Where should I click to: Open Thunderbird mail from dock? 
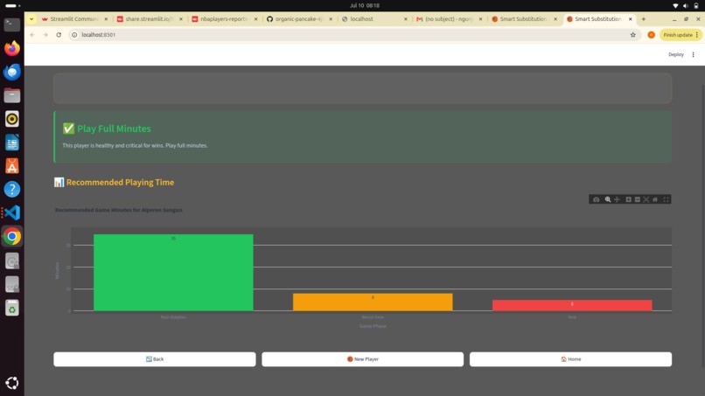pyautogui.click(x=12, y=72)
